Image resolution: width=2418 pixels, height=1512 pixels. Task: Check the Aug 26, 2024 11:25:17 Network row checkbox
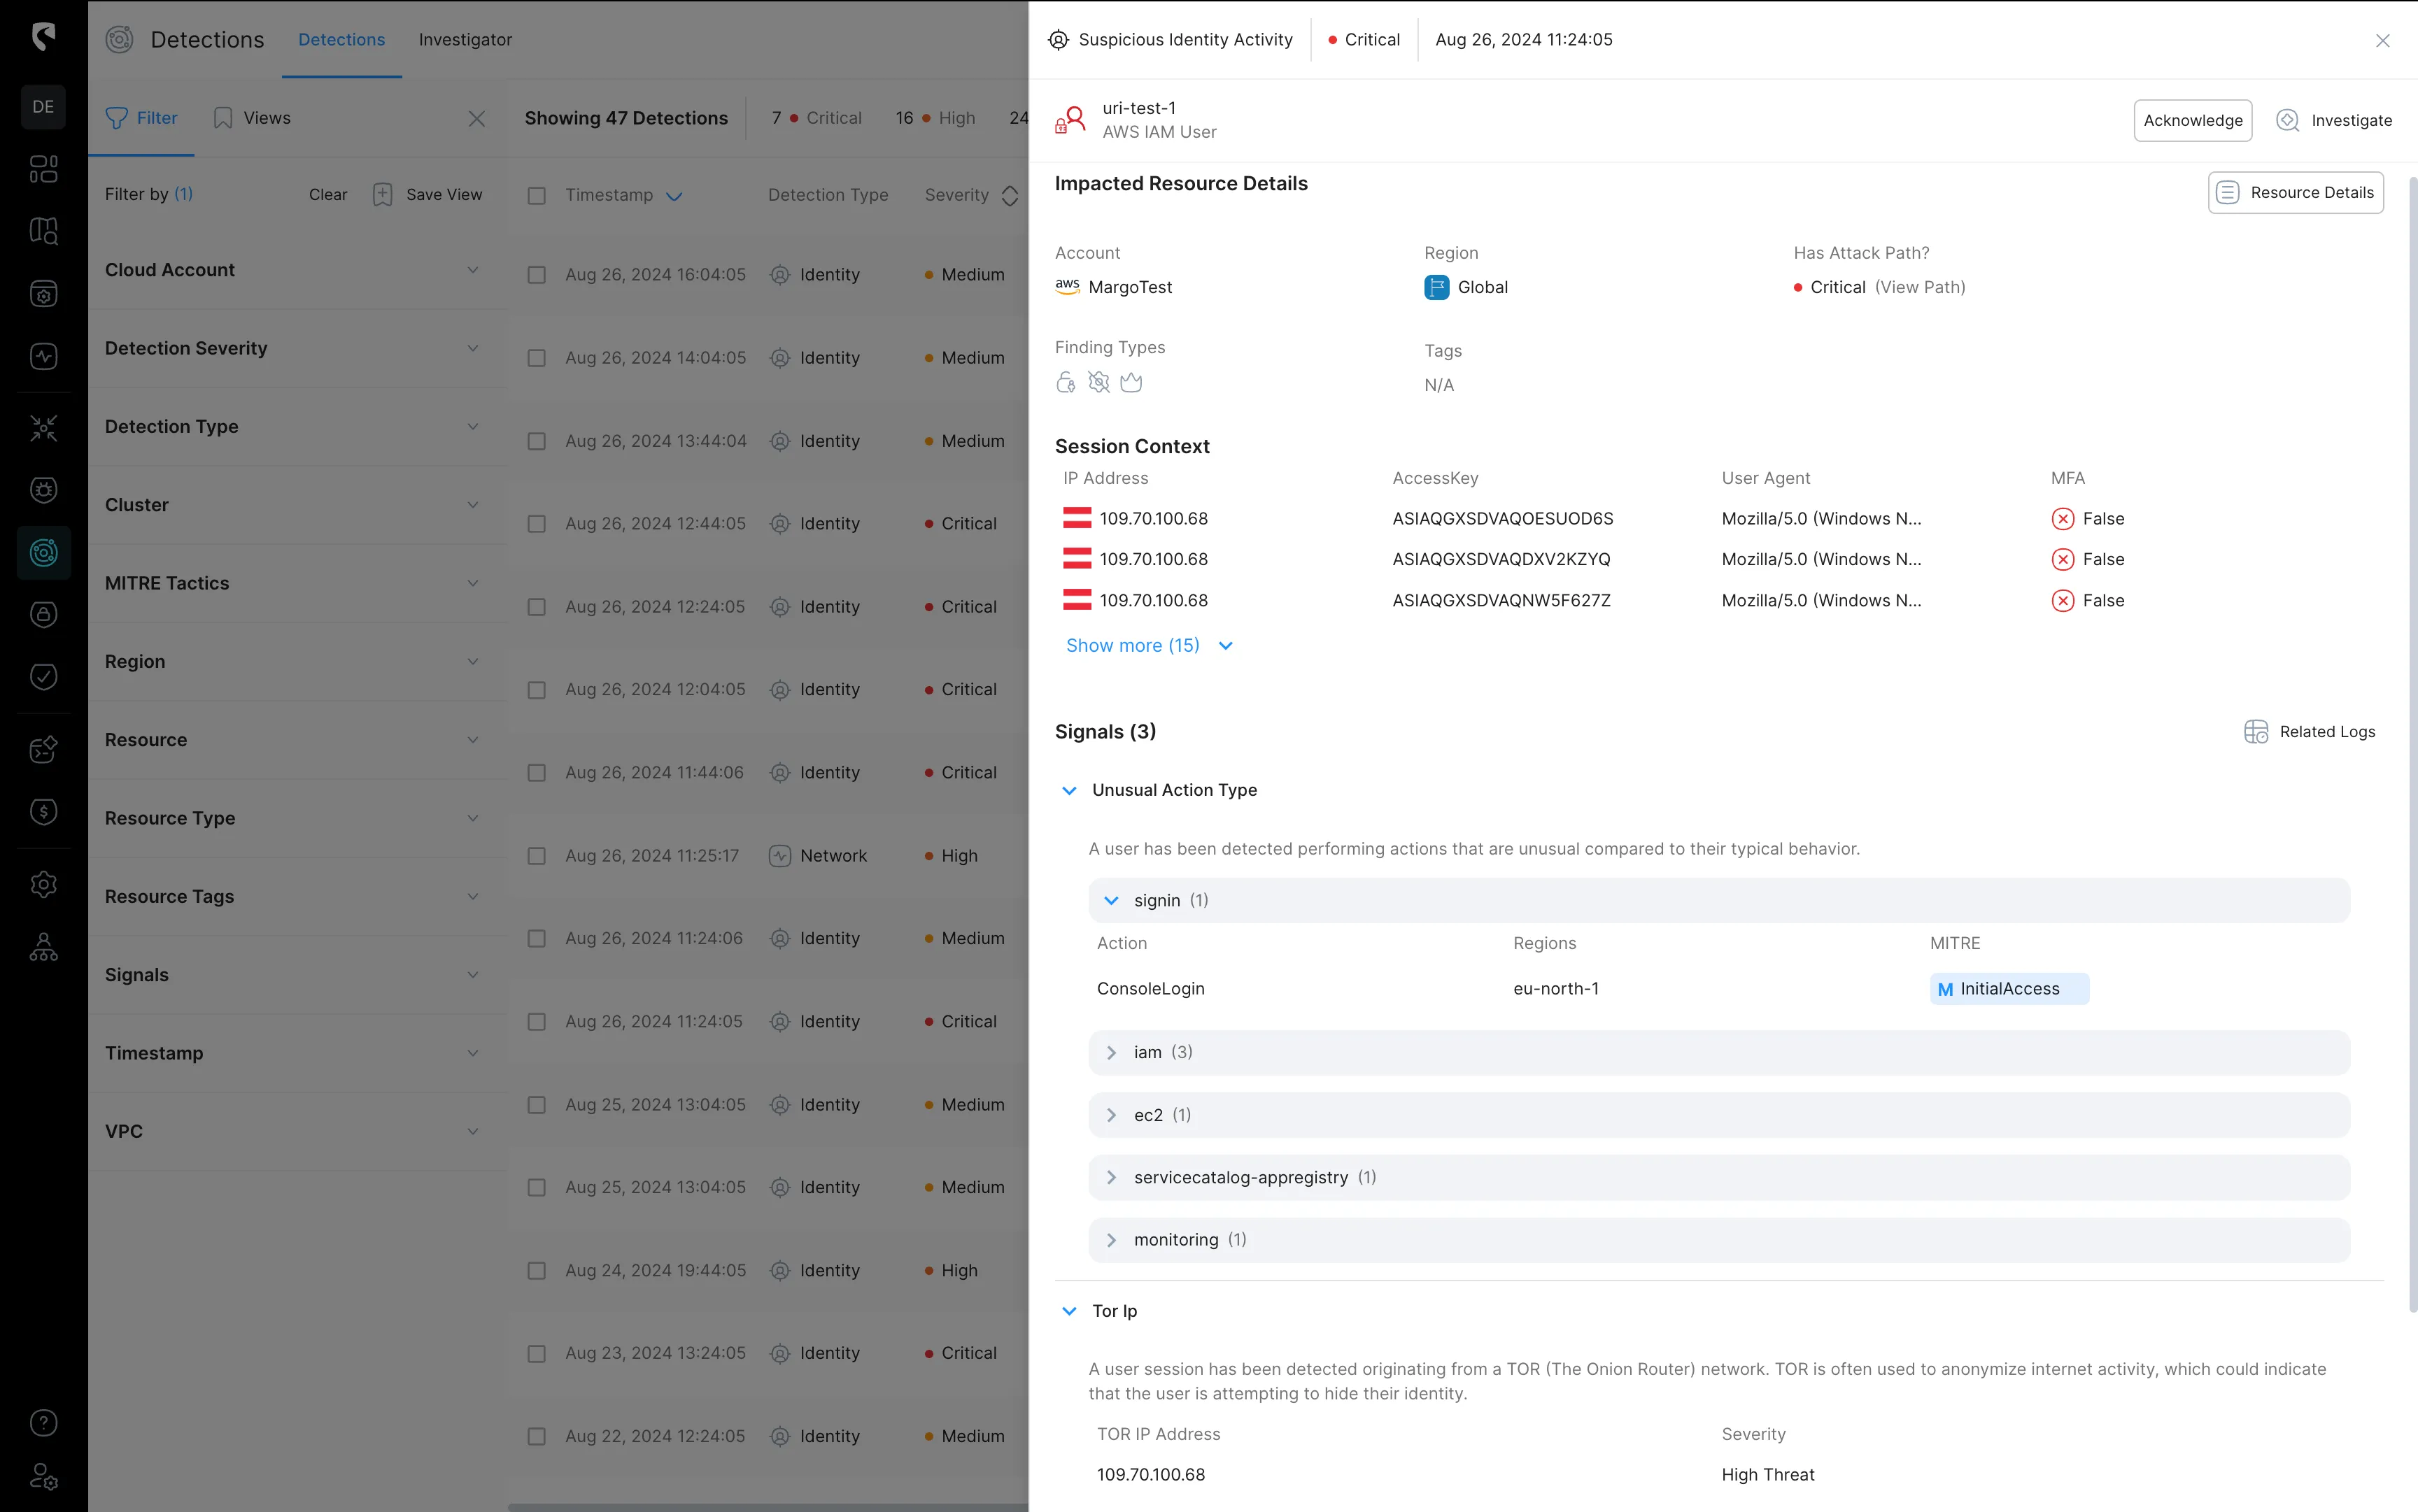click(537, 856)
